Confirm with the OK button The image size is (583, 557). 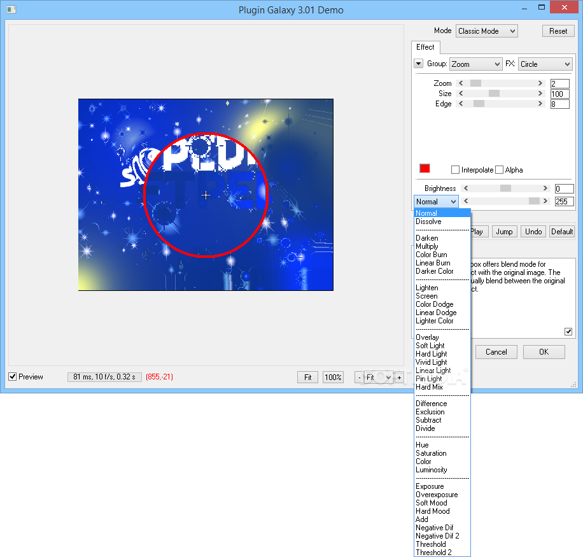tap(544, 352)
